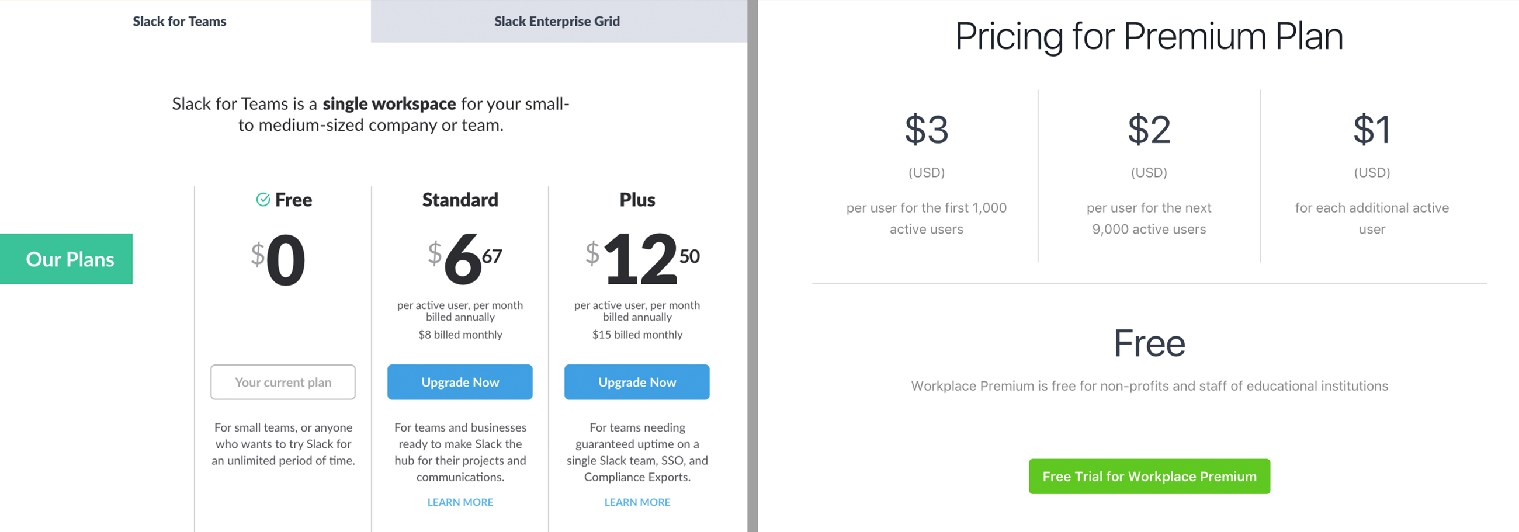Start Free Trial for Workplace Premium

coord(1149,476)
